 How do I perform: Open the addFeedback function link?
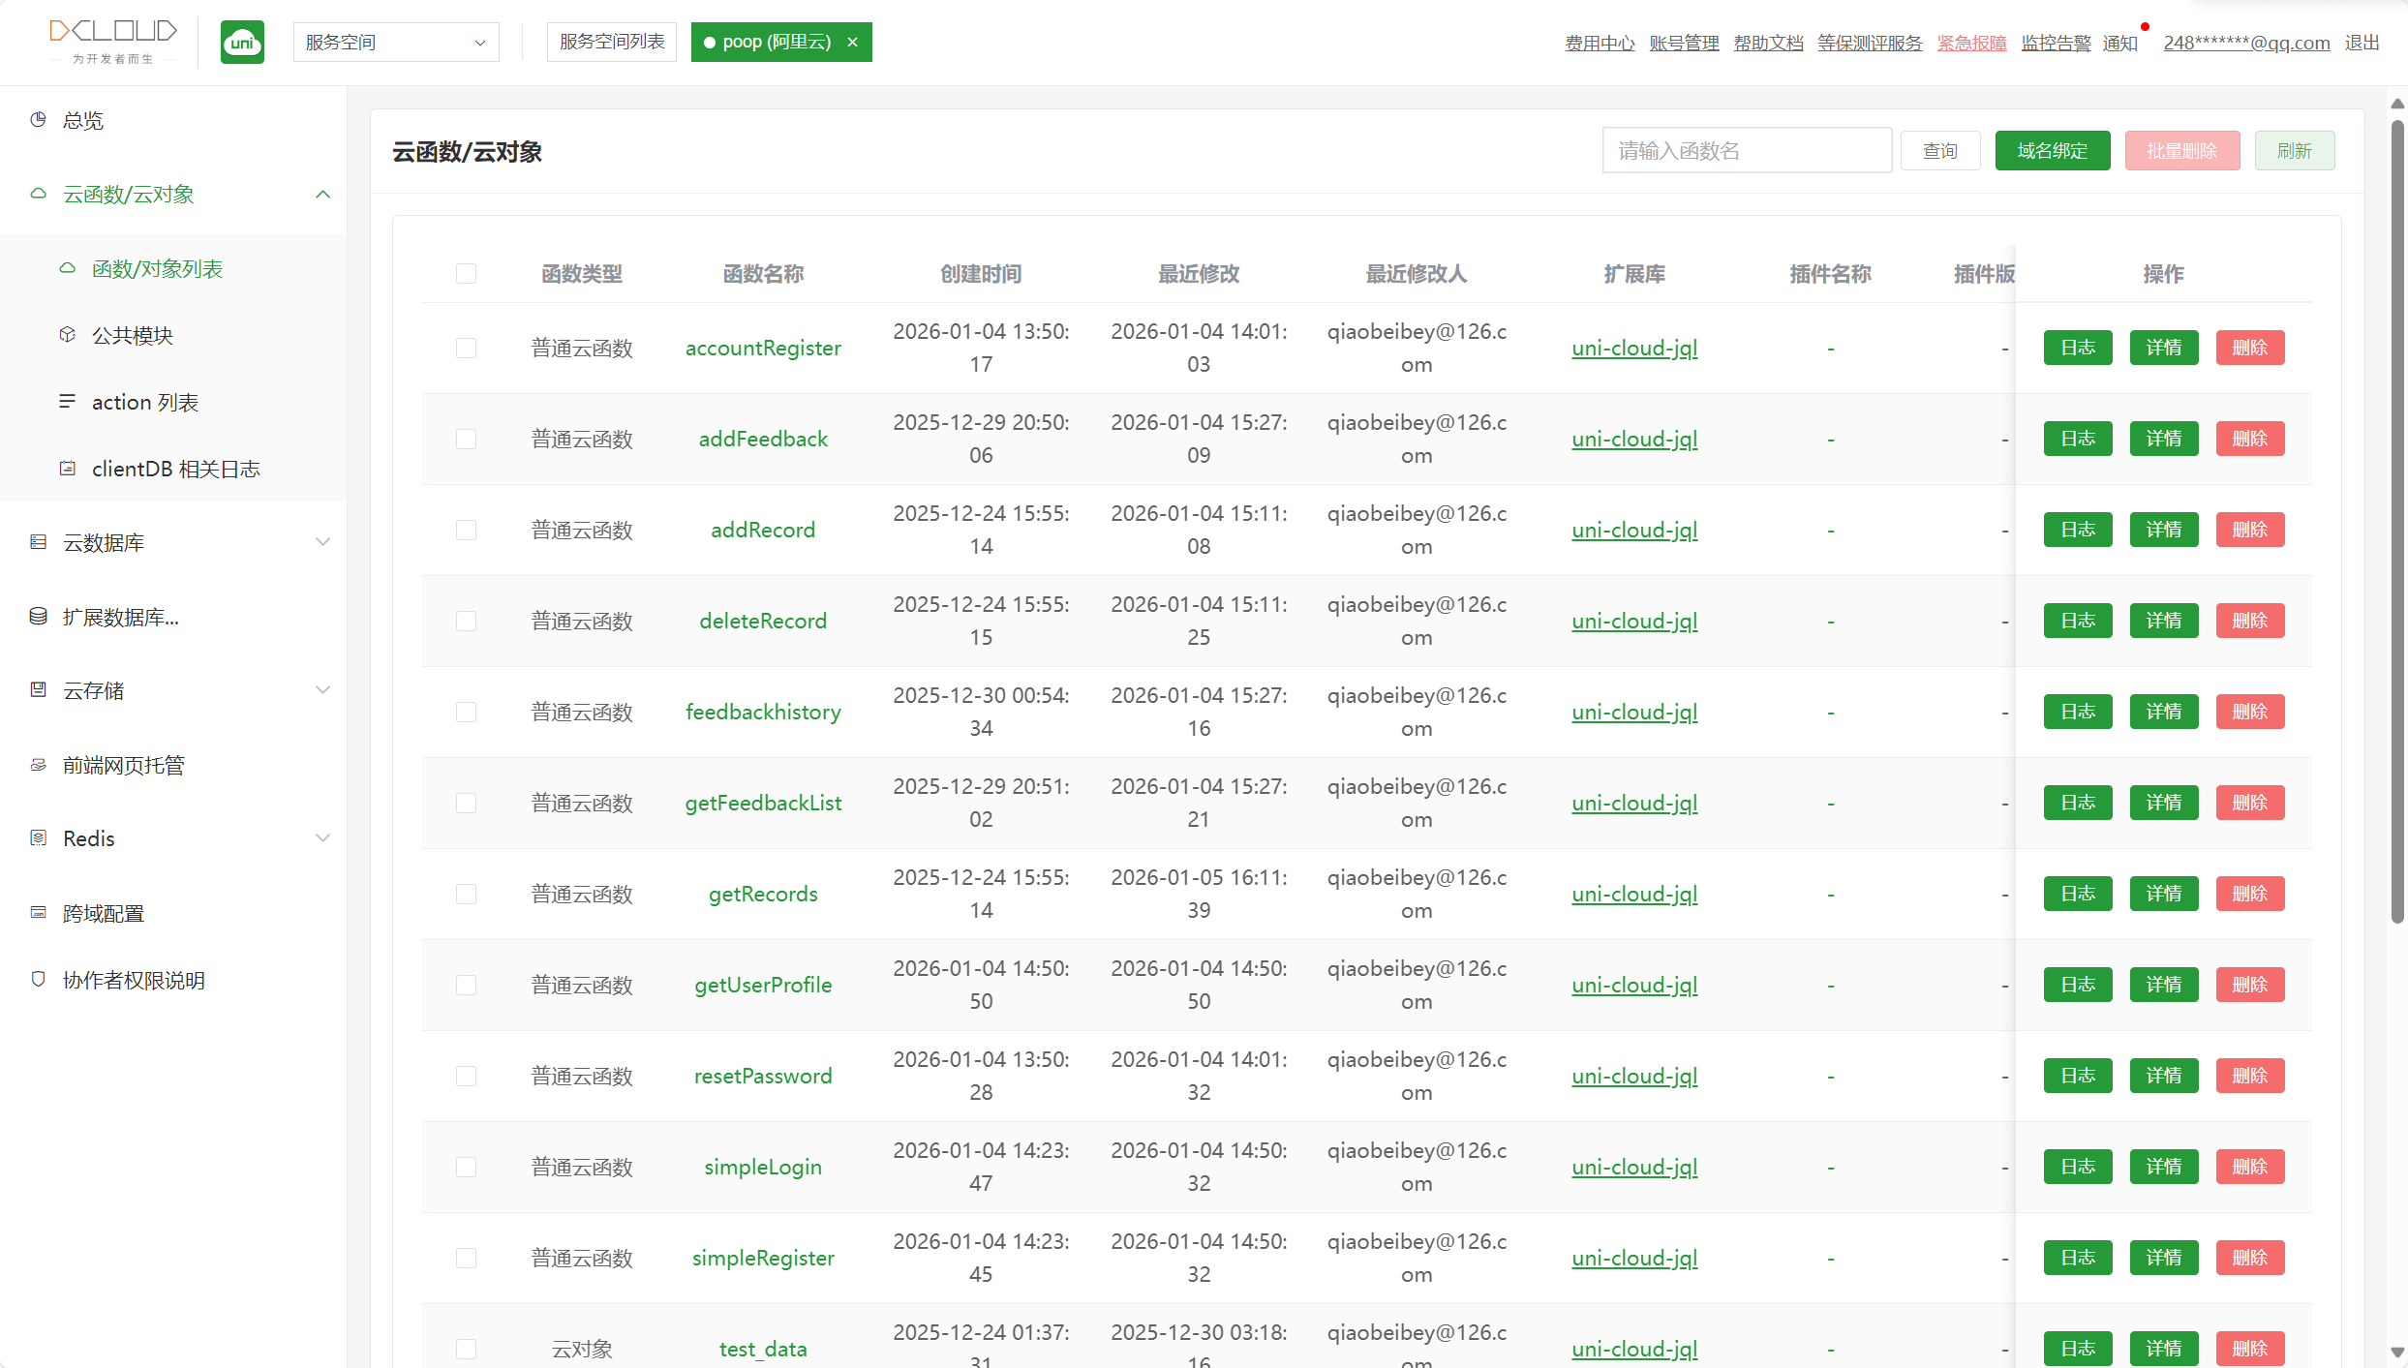click(763, 439)
